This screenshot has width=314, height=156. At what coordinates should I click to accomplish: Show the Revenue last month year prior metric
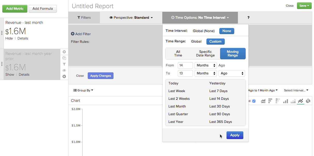(10, 74)
